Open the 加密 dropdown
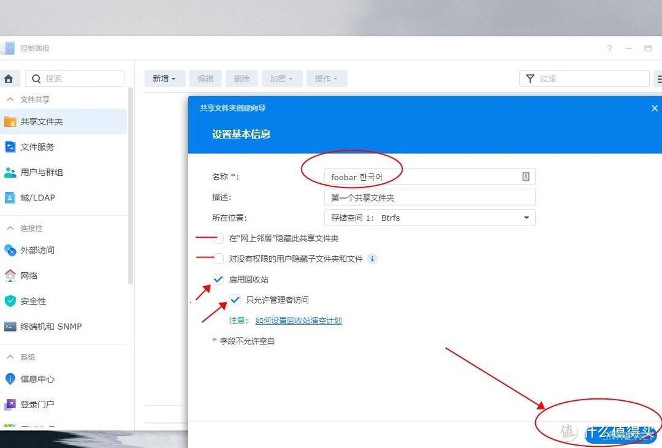The height and width of the screenshot is (448, 662). click(282, 78)
